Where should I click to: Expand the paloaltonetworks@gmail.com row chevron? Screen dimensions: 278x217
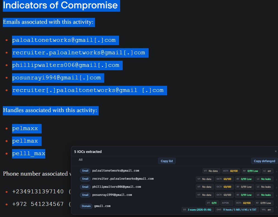(x=277, y=171)
